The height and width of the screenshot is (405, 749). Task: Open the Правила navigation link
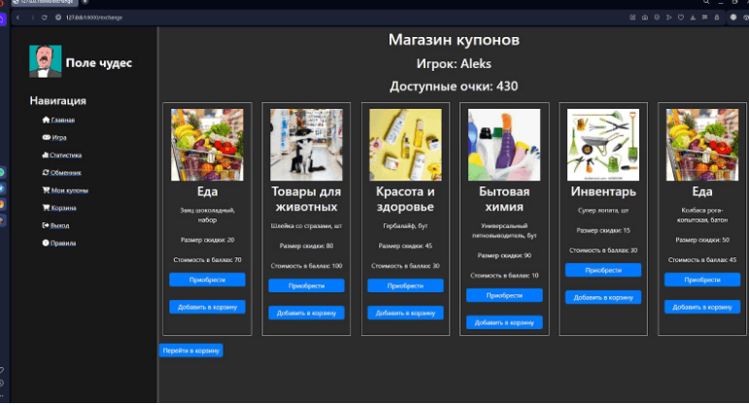[x=63, y=243]
